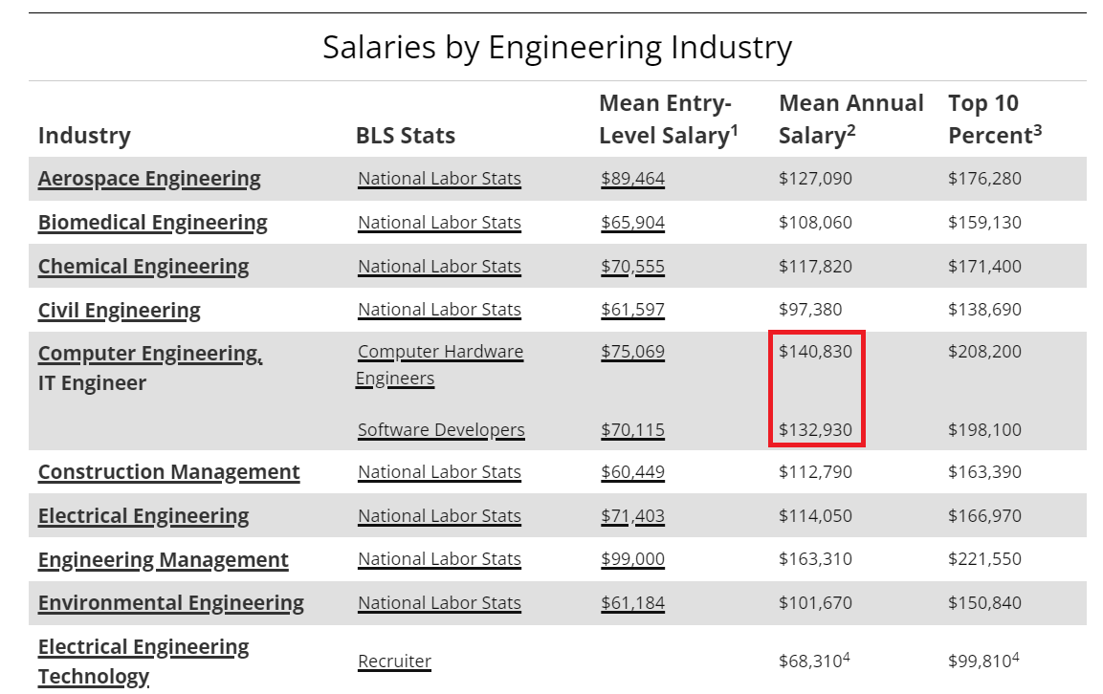Open the Biomedical Engineering link
Viewport: 1103px width, 694px height.
153,222
